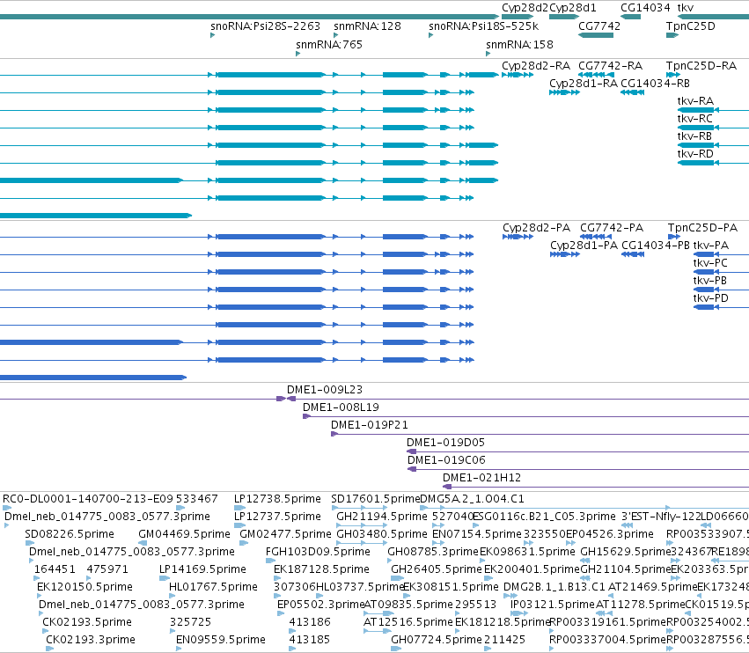Select the FGH103D09.5prime EST label
This screenshot has width=749, height=653.
[318, 552]
